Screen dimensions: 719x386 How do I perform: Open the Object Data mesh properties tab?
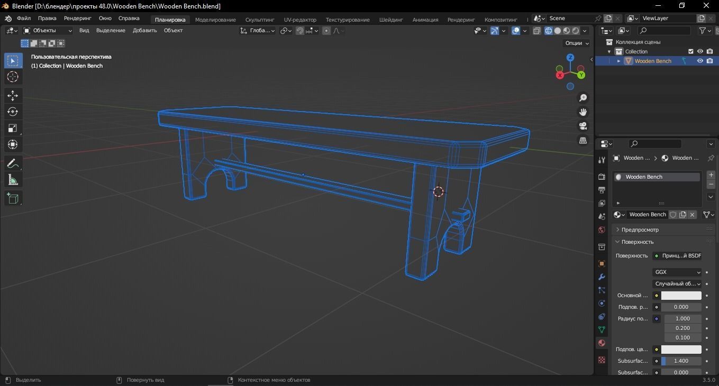click(x=602, y=330)
